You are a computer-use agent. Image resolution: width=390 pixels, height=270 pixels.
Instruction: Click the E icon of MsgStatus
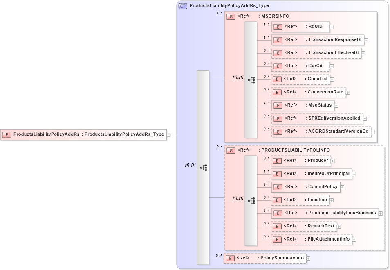tap(278, 105)
